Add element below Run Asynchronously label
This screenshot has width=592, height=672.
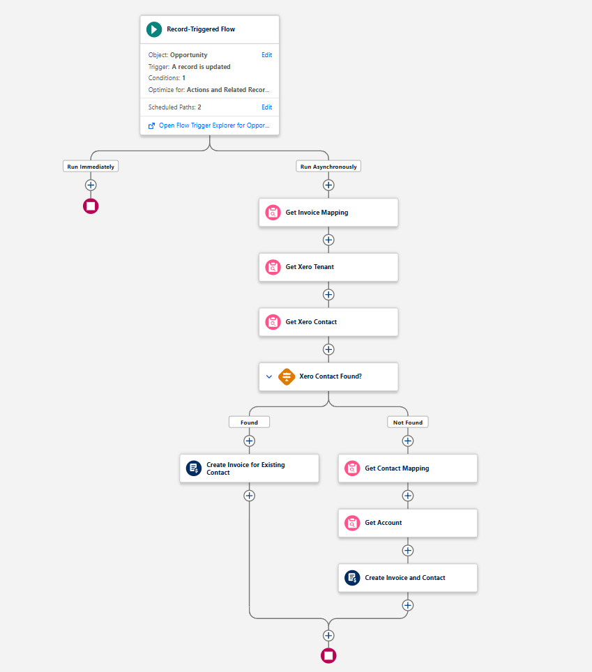[x=328, y=185]
